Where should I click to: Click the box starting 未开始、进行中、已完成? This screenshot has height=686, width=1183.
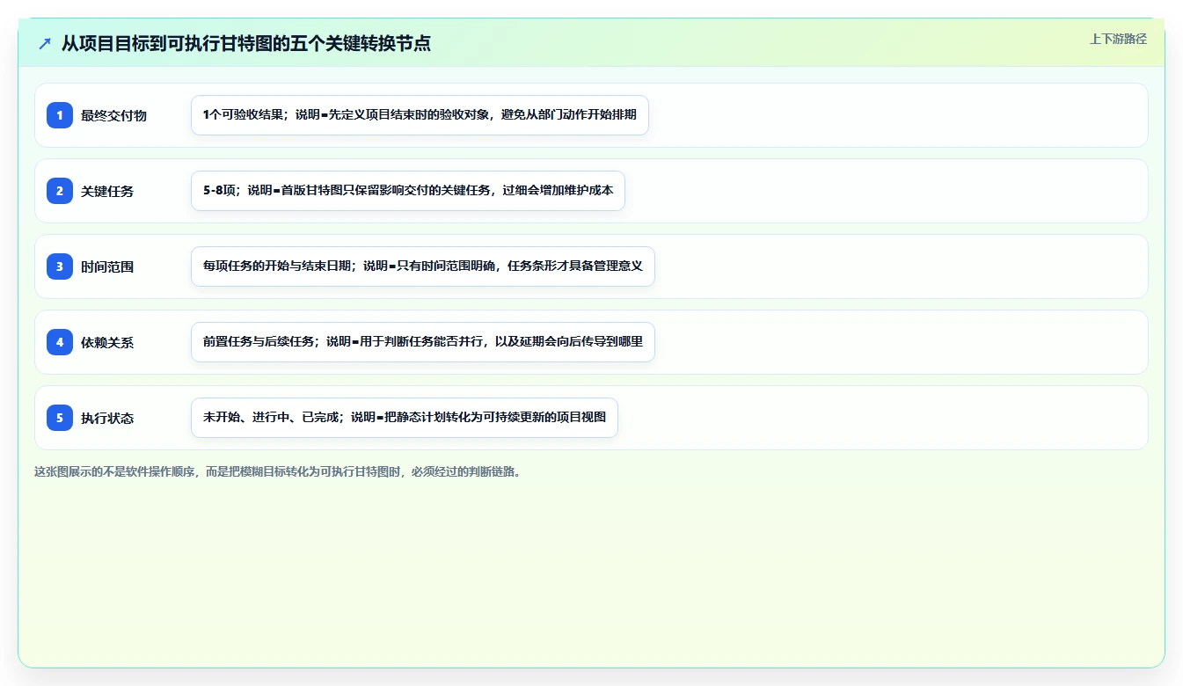click(405, 418)
